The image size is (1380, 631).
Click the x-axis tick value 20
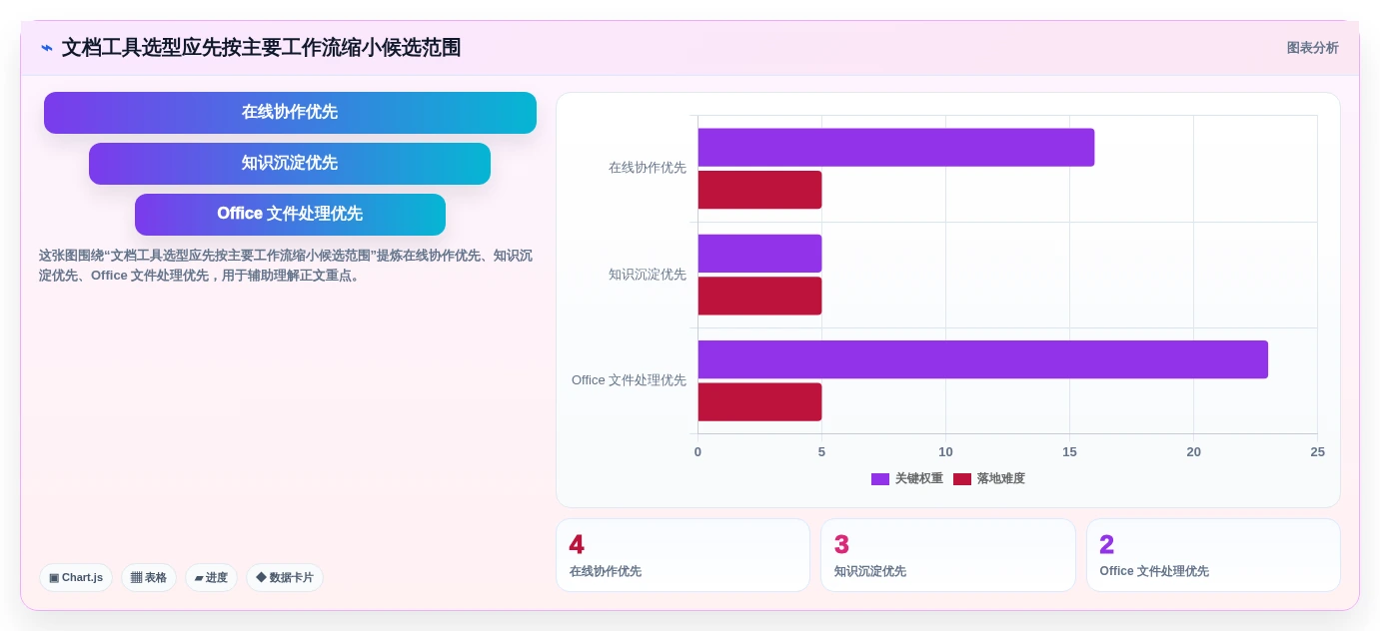(x=1193, y=452)
